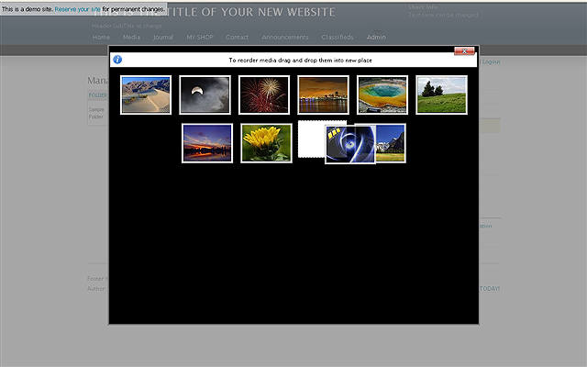Click the fireworks photo thumbnail
The image size is (587, 367).
[264, 95]
